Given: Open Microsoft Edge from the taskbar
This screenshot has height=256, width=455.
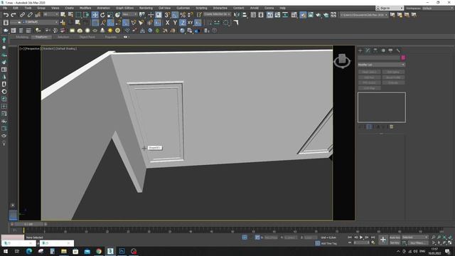Looking at the screenshot, I should coord(29,251).
